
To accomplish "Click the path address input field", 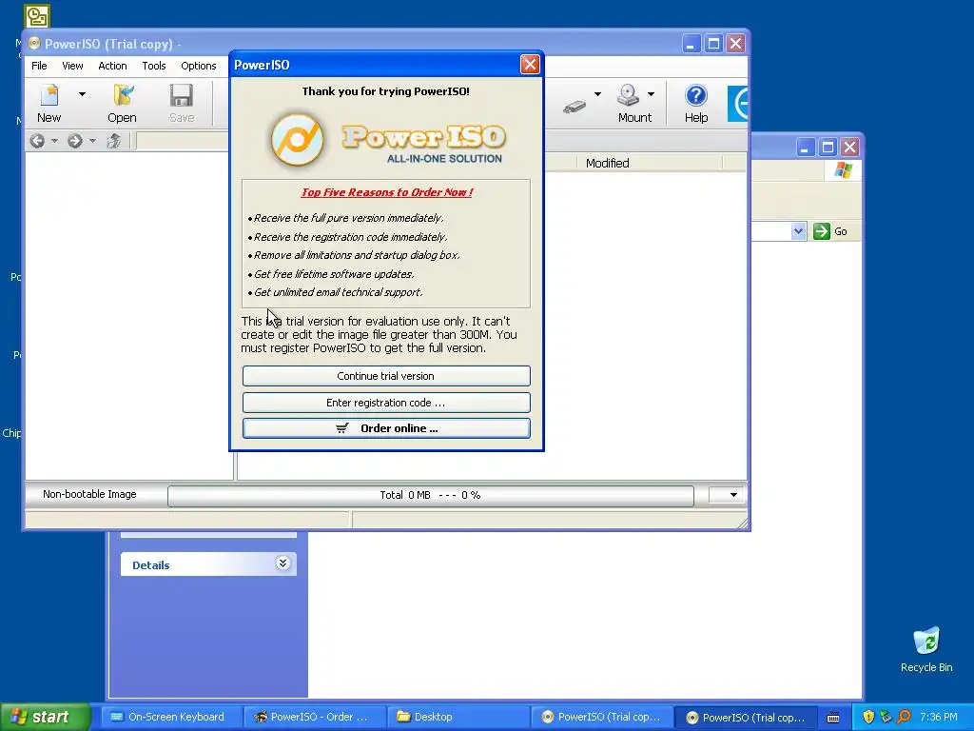I will tap(183, 141).
